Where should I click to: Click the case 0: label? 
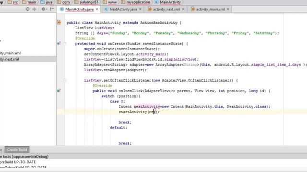(x=117, y=101)
